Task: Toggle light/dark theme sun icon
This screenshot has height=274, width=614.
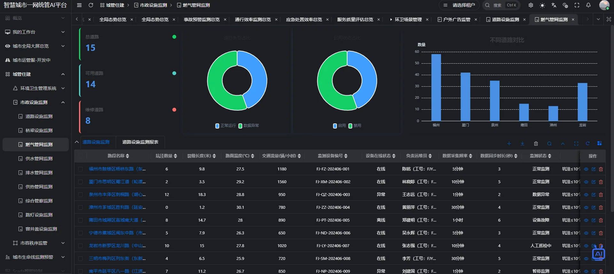Action: (542, 5)
